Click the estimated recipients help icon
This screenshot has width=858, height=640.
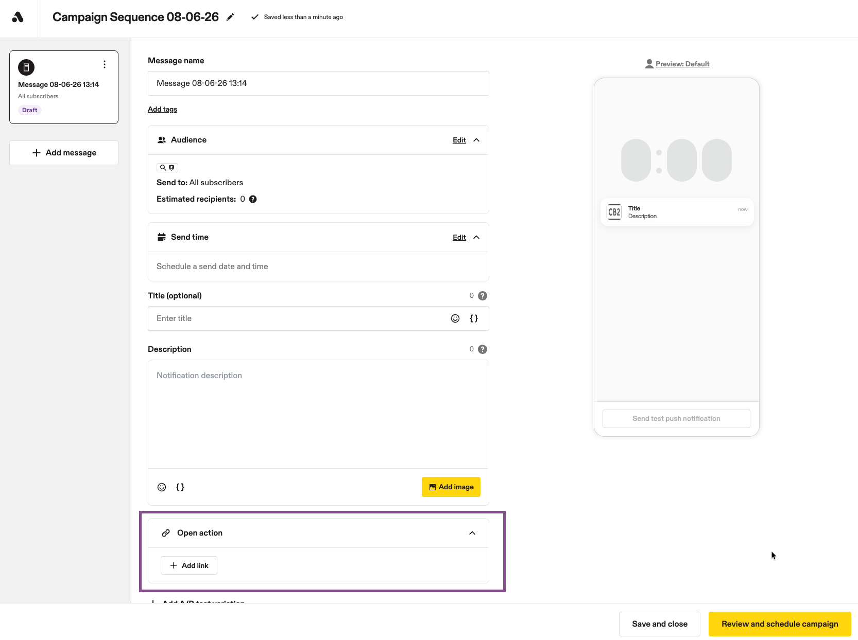(x=253, y=199)
